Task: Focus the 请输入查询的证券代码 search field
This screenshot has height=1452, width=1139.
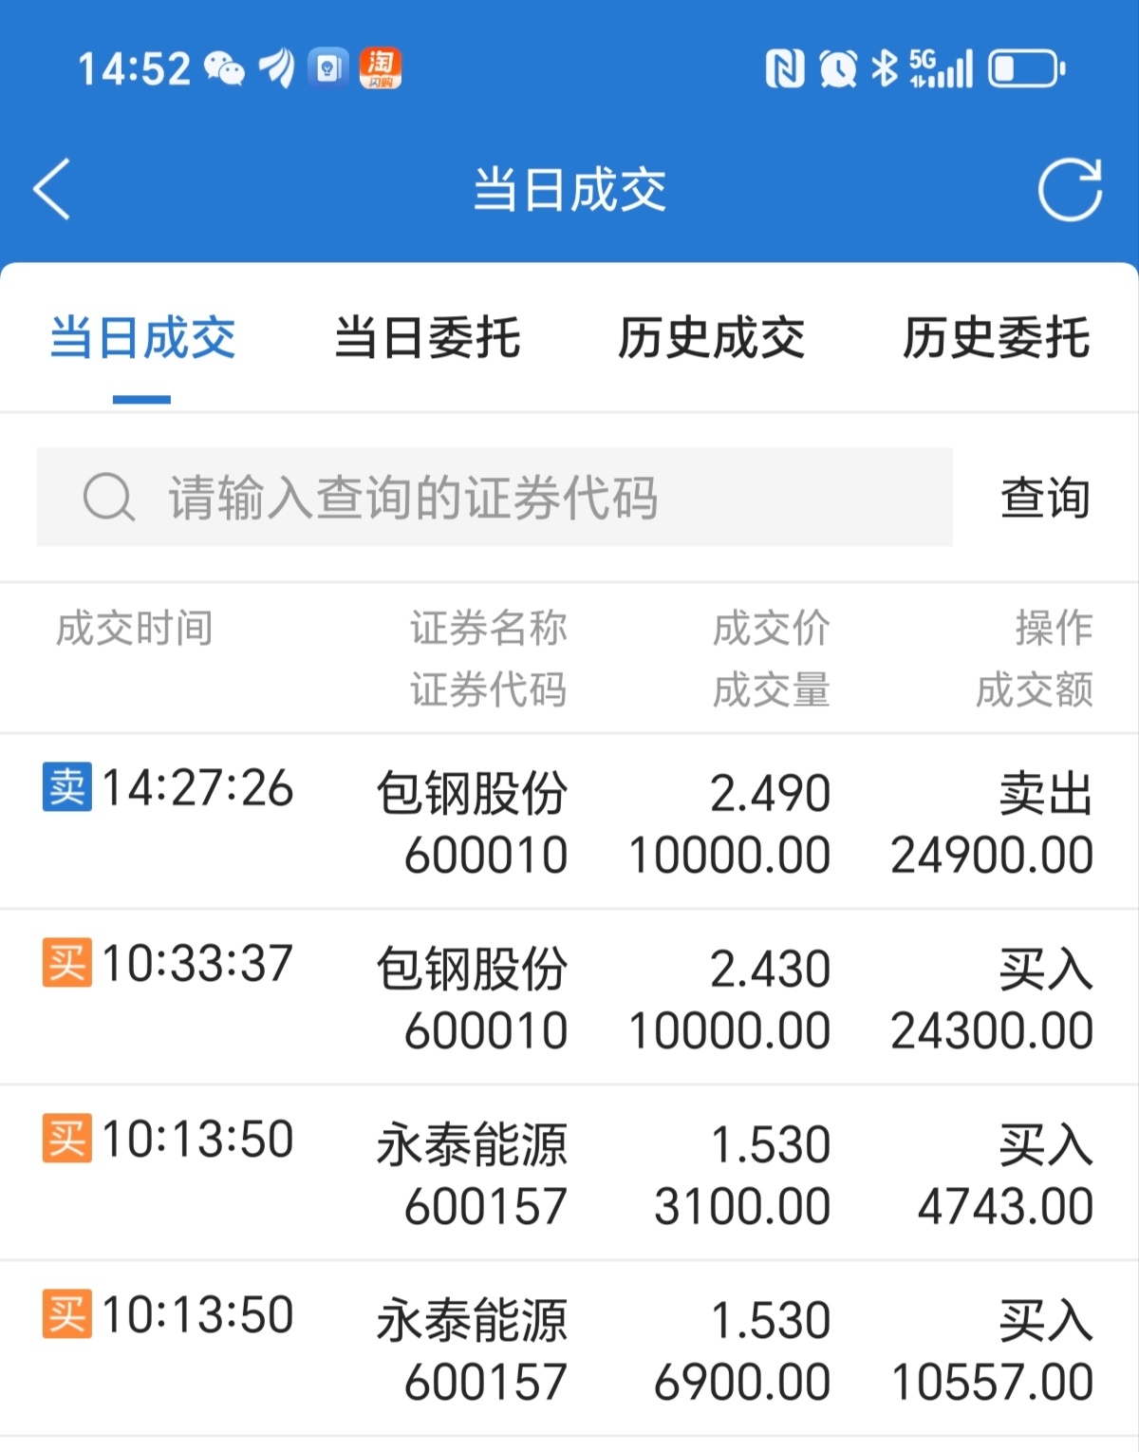Action: coord(495,497)
